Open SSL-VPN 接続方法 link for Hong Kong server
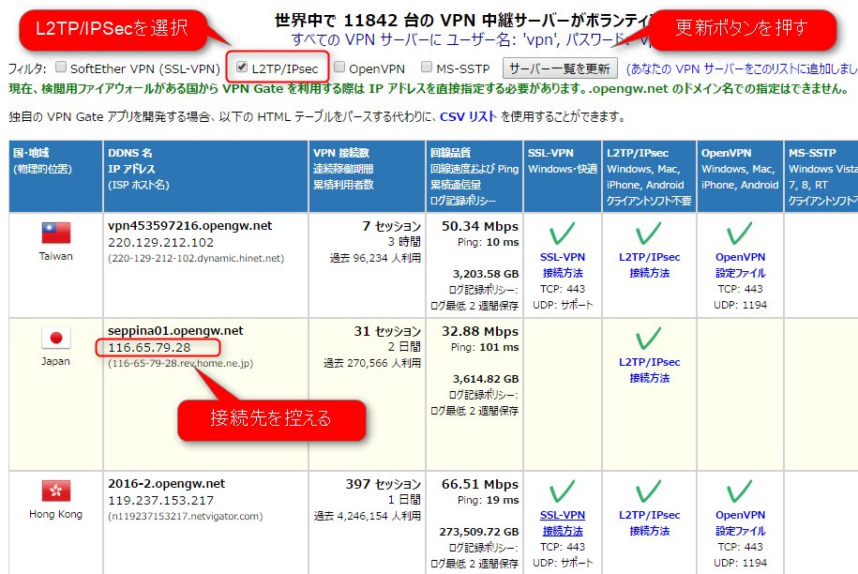 click(563, 523)
